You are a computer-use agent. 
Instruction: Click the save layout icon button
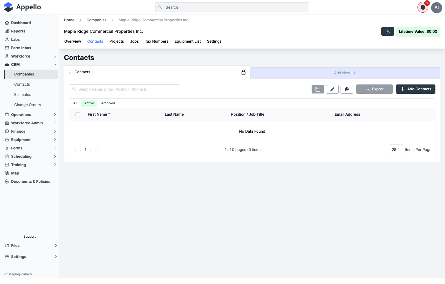[x=318, y=89]
